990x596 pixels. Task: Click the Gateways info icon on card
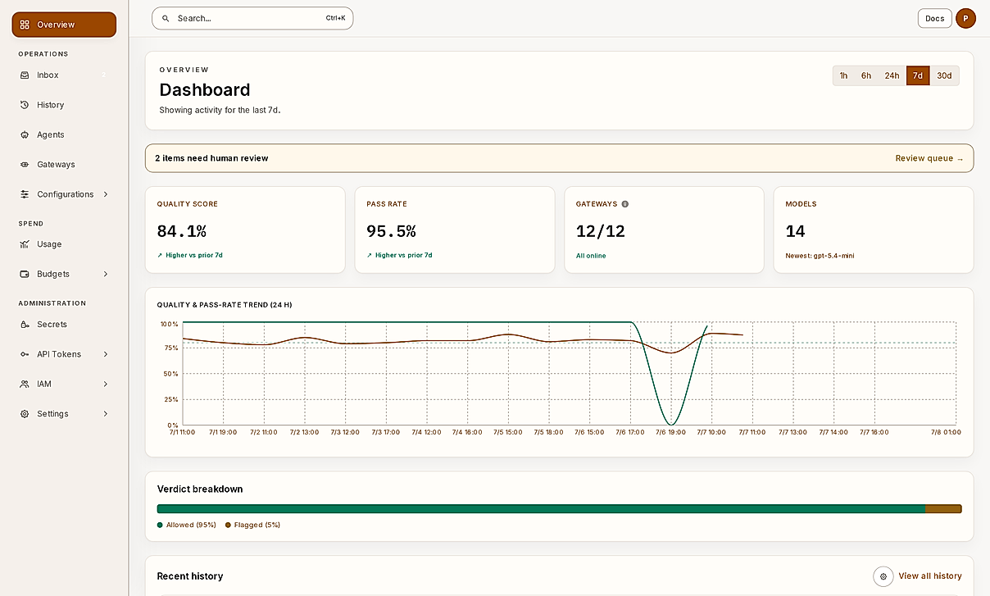coord(625,204)
